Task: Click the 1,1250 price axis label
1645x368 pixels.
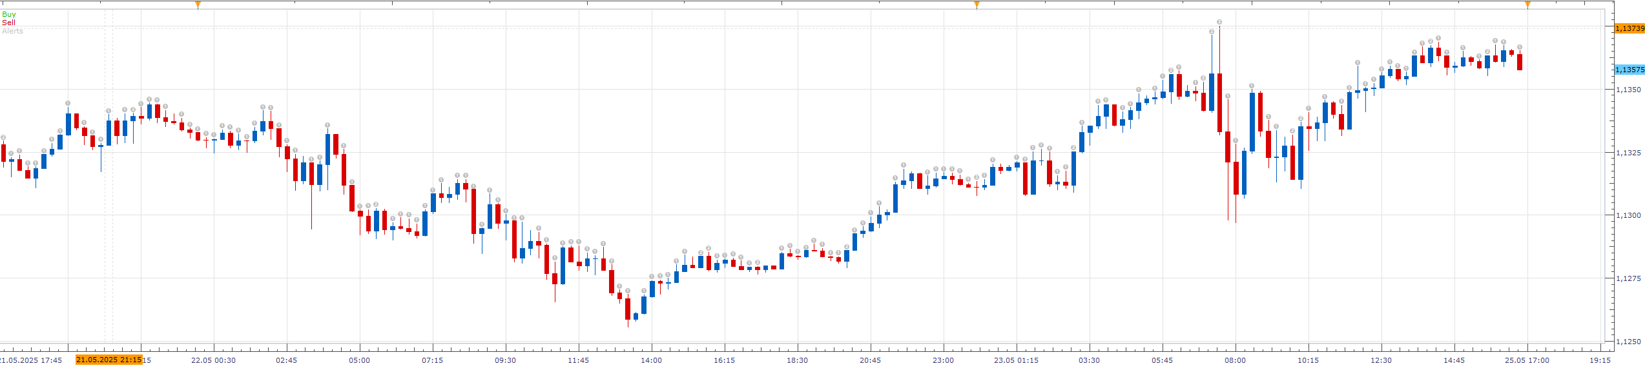Action: pos(1628,342)
